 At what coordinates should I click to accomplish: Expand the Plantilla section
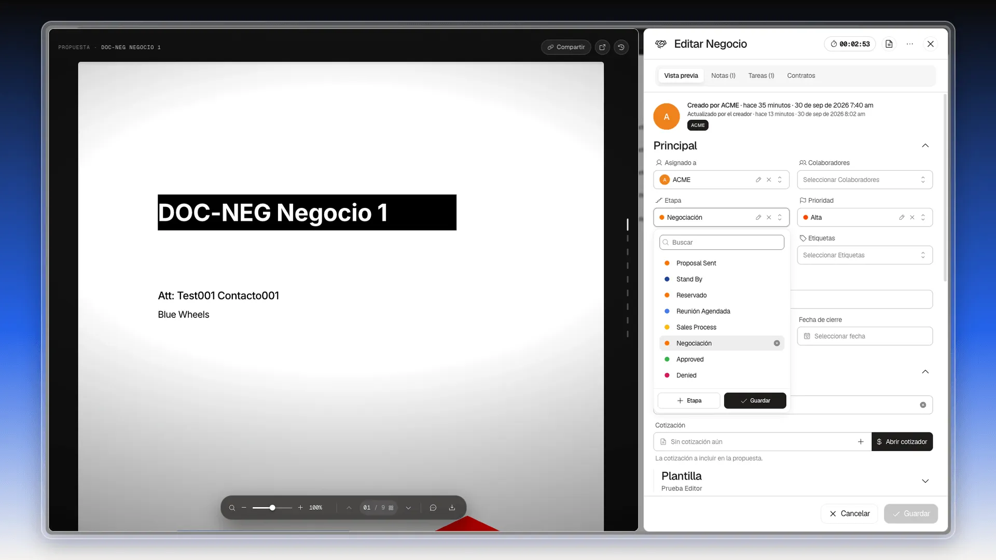925,481
